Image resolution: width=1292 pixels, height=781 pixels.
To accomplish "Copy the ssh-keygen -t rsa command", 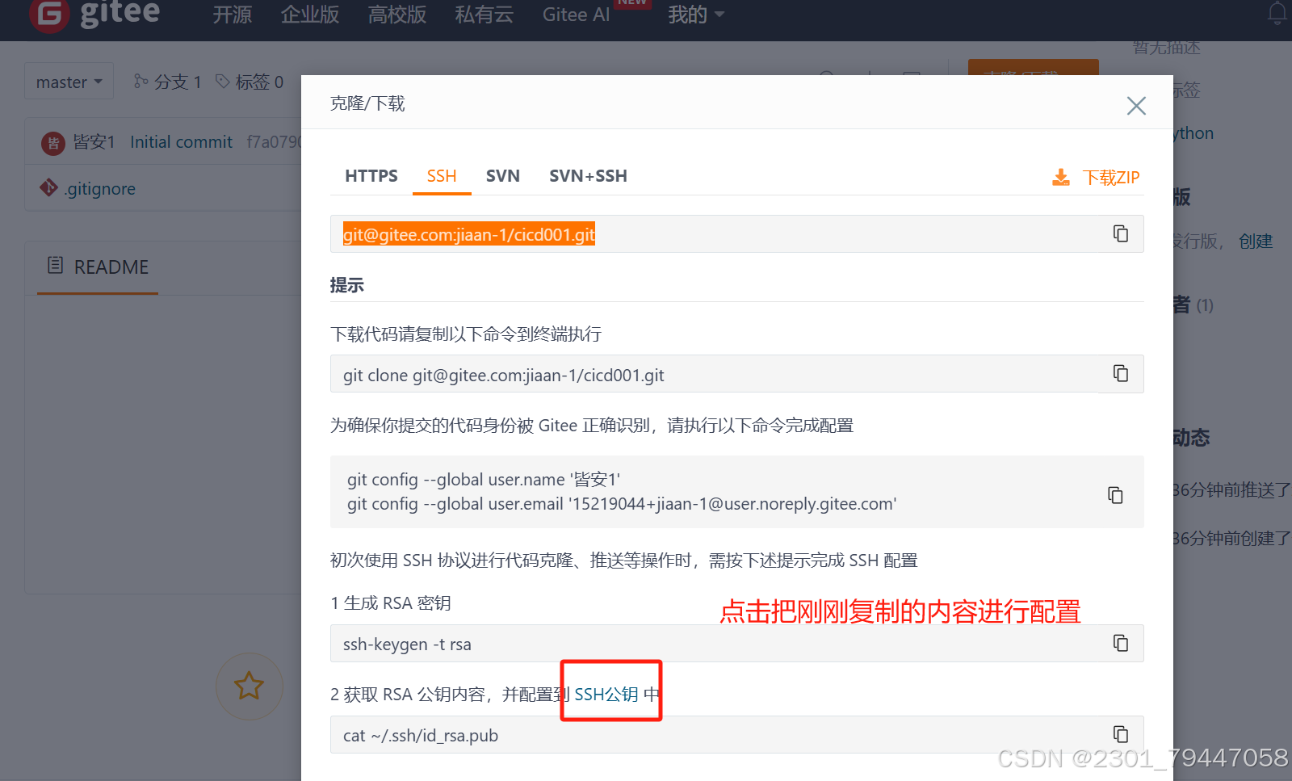I will (1120, 643).
